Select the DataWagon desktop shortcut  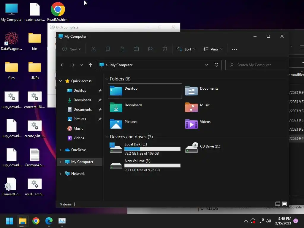click(12, 41)
